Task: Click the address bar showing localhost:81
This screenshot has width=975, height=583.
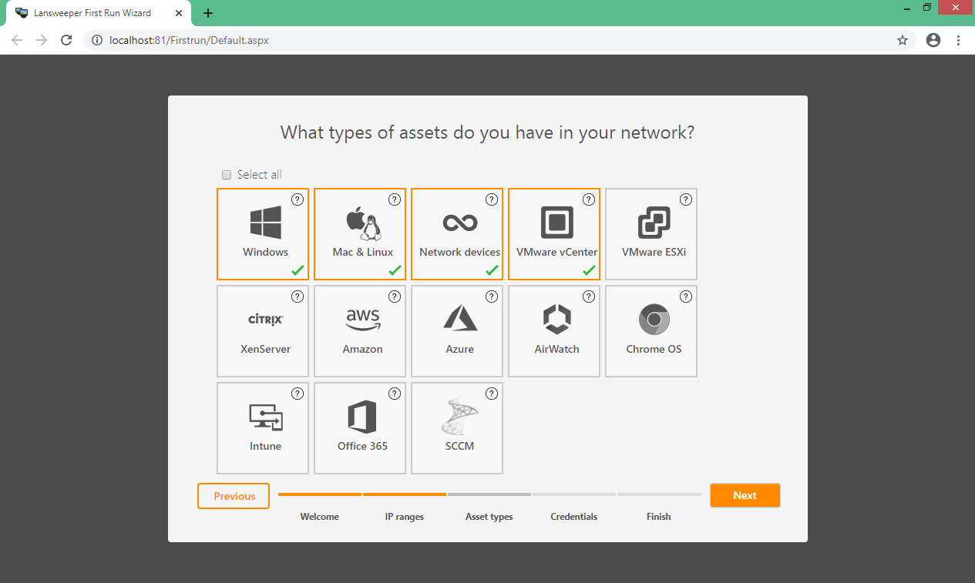Action: (x=493, y=40)
